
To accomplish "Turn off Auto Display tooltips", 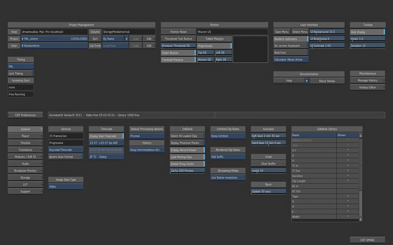I will pos(367,32).
